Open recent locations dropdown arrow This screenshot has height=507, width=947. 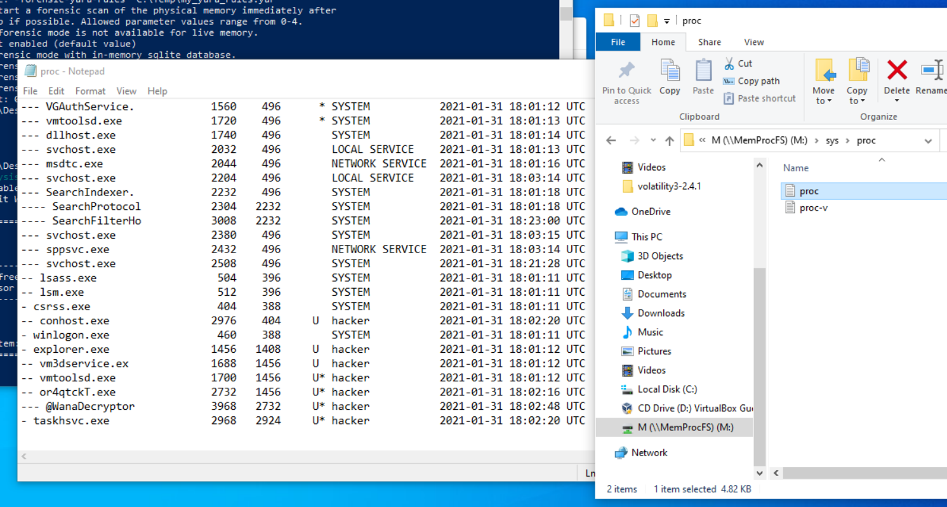(x=653, y=141)
